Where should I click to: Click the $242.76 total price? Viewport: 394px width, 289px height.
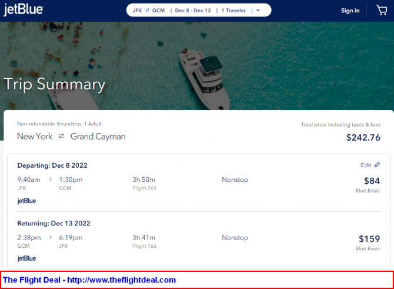click(363, 138)
